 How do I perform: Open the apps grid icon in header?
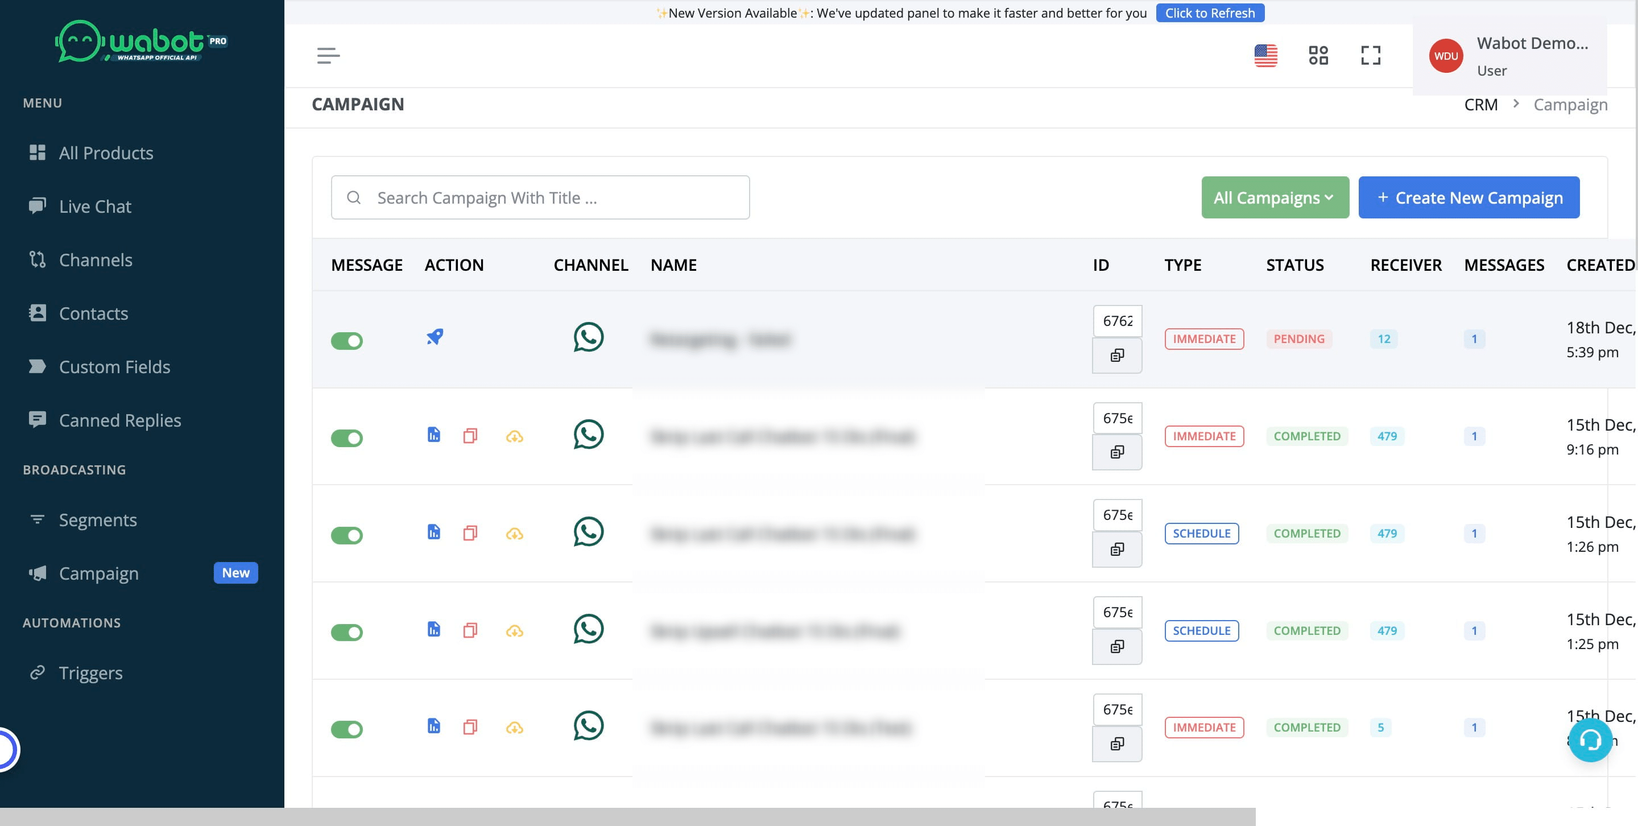tap(1318, 55)
